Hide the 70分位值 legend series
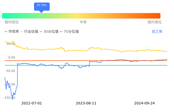The height and width of the screenshot is (112, 174). click(x=69, y=32)
